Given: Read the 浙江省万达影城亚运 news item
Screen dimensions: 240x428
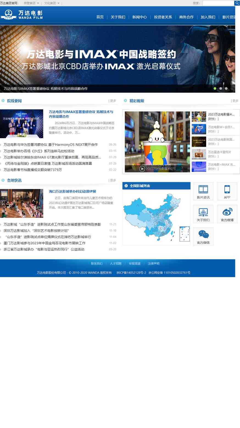Looking at the screenshot, I should click(44, 249).
